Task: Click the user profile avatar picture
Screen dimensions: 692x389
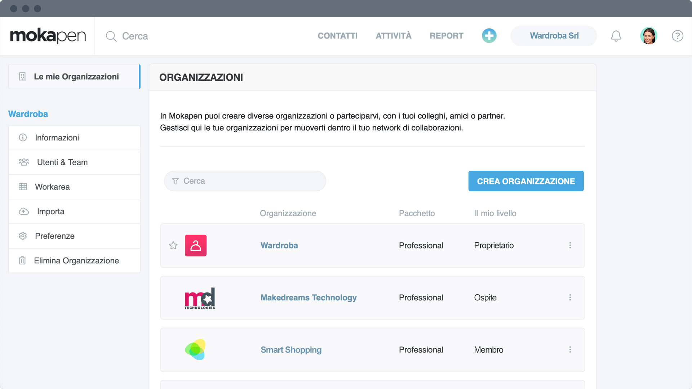Action: click(648, 36)
